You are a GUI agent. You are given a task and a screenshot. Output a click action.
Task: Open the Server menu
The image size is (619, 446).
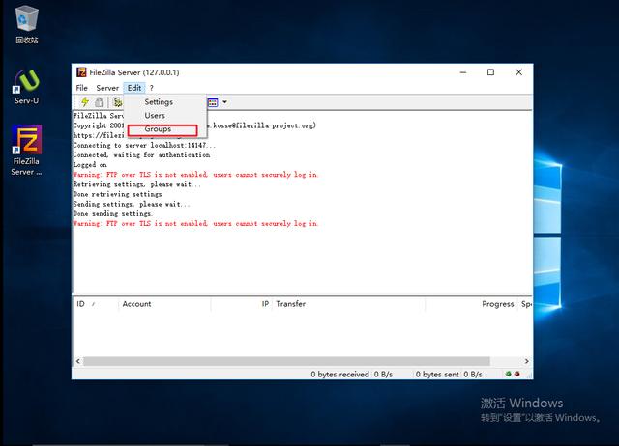(x=107, y=88)
